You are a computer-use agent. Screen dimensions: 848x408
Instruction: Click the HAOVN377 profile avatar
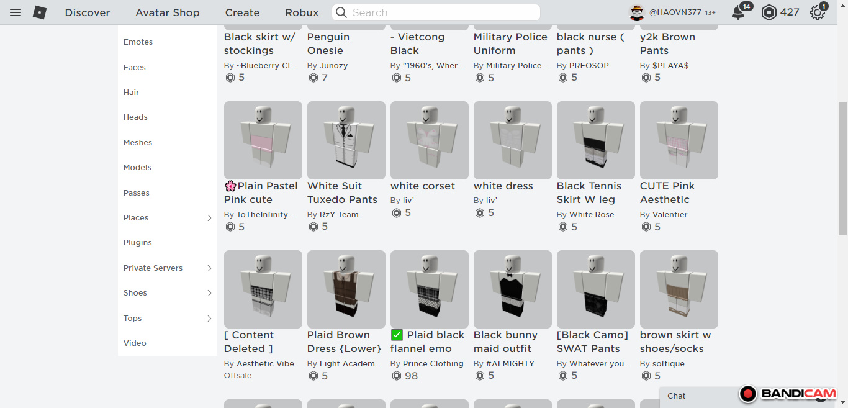tap(637, 12)
